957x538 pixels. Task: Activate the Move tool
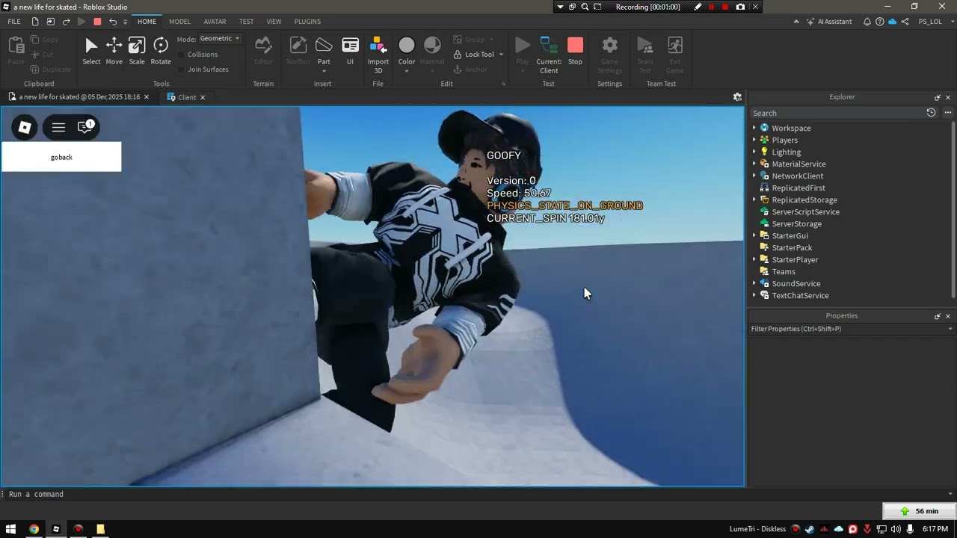click(114, 52)
